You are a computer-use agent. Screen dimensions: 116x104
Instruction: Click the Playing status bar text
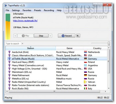pos(8,98)
